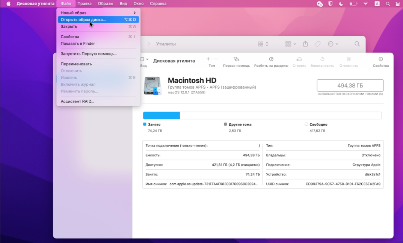This screenshot has height=243, width=403.
Task: Click the Erase toolbar icon
Action: point(299,59)
